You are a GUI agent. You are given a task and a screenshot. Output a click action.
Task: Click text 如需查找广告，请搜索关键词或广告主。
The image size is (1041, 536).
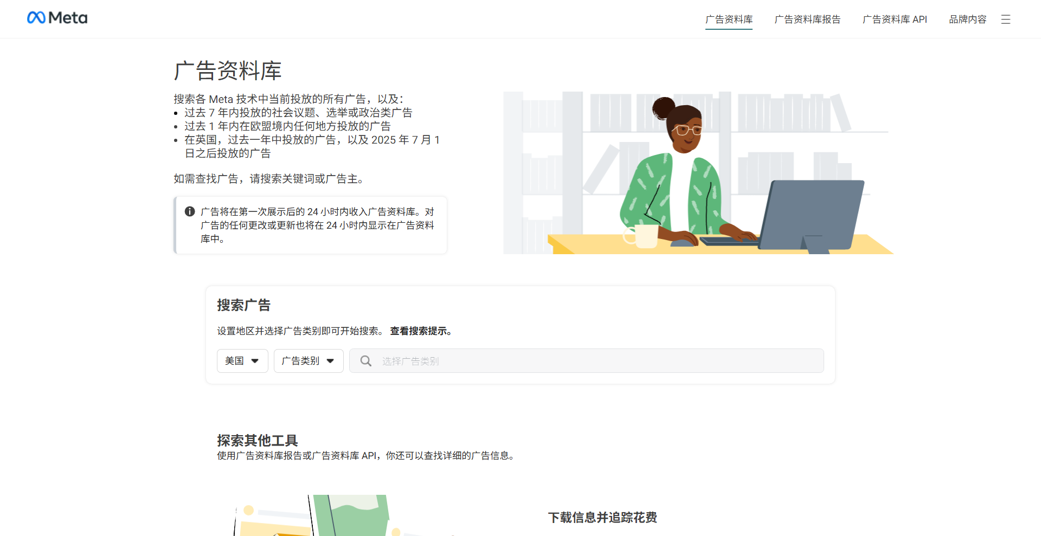[x=271, y=179]
